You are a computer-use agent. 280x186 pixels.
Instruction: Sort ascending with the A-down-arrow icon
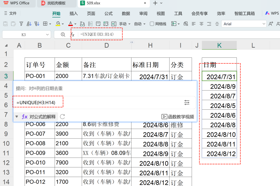pyautogui.click(x=29, y=24)
